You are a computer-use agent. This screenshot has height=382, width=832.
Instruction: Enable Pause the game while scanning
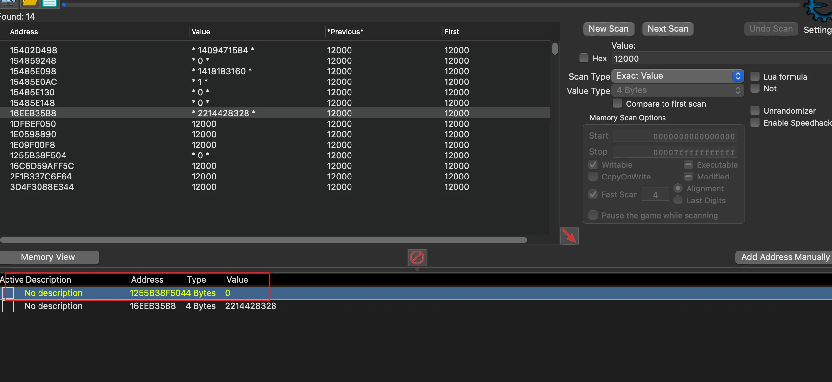pyautogui.click(x=593, y=215)
